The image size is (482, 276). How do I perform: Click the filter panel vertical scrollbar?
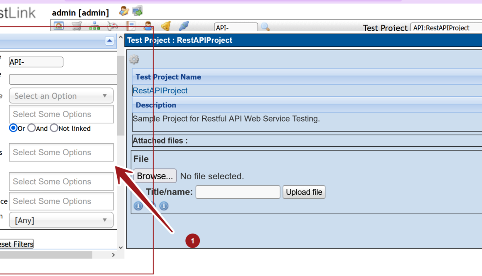(120, 95)
